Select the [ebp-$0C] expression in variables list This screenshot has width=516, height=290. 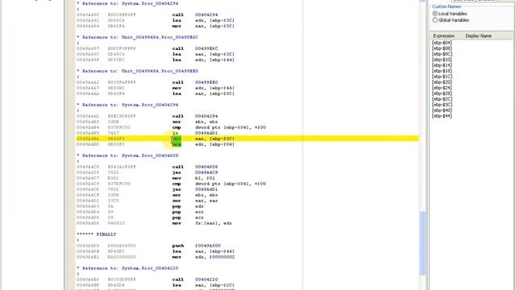point(442,54)
